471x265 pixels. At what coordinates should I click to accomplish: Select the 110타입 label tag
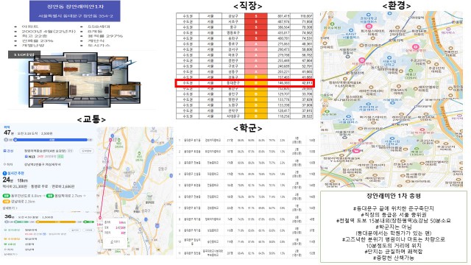coord(24,54)
